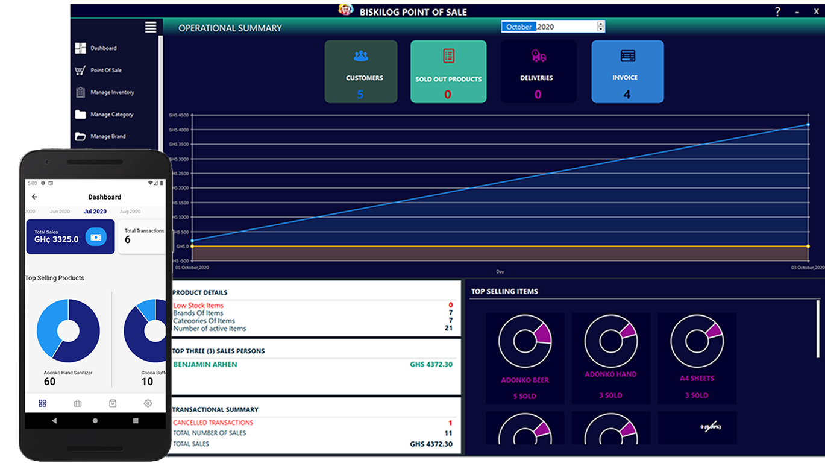The height and width of the screenshot is (463, 825).
Task: Click the Biskilog logo in title bar
Action: pyautogui.click(x=345, y=10)
